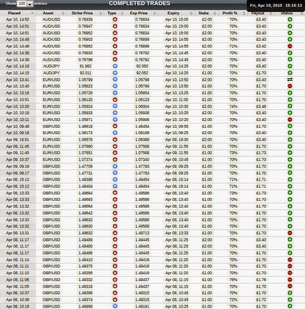The height and width of the screenshot is (309, 305).
Task: Click the green plus status for strike 1.05924
Action: tap(290, 106)
